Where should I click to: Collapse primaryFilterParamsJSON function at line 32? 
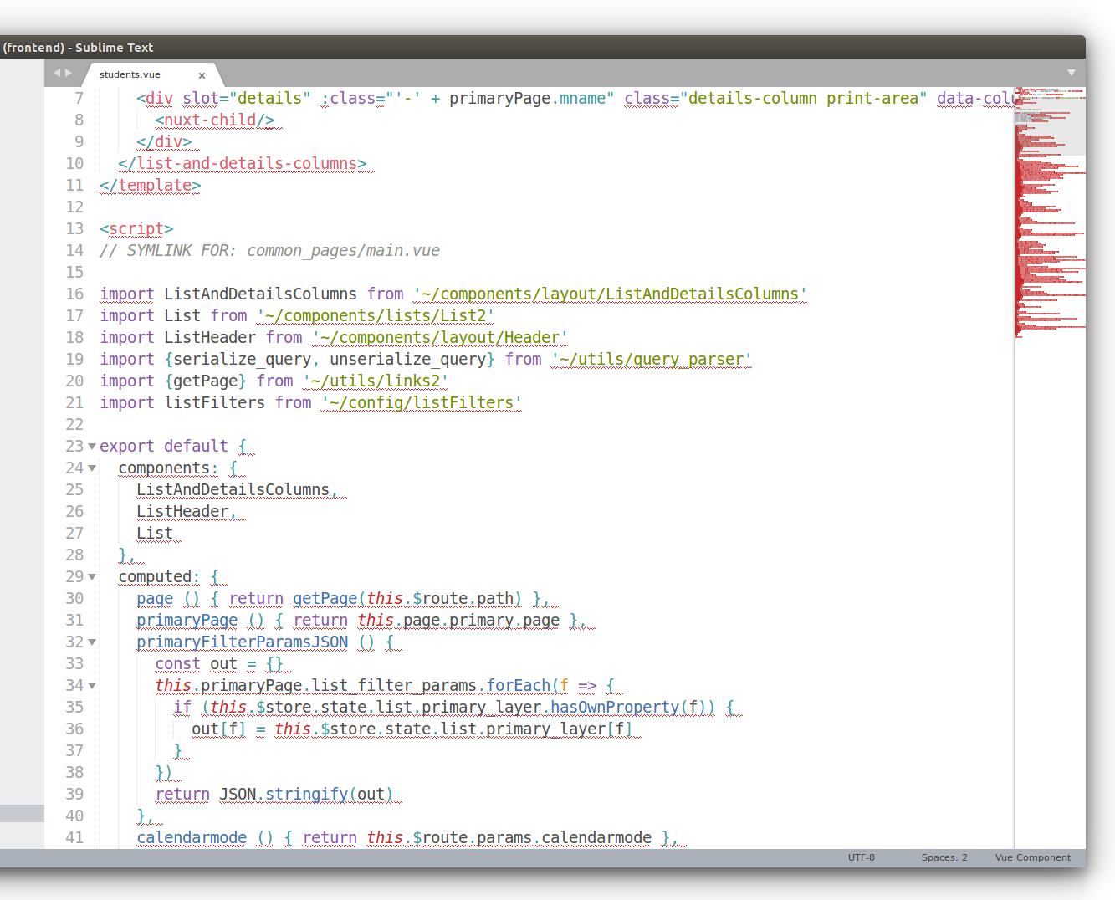click(x=92, y=642)
